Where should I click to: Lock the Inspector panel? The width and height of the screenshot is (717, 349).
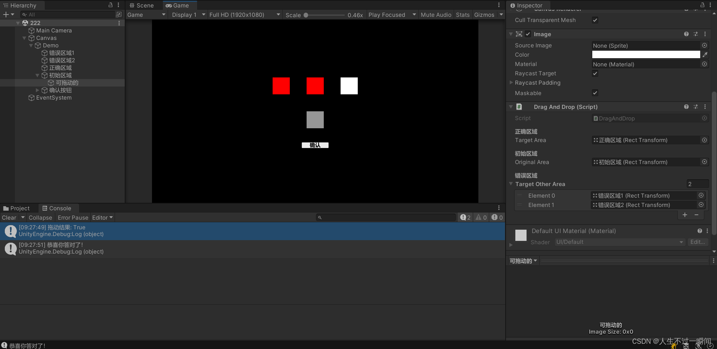[702, 5]
